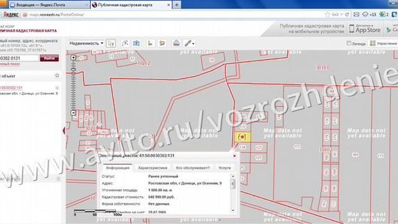Select the measure distance ruler tool
The width and height of the screenshot is (398, 224).
click(x=150, y=43)
